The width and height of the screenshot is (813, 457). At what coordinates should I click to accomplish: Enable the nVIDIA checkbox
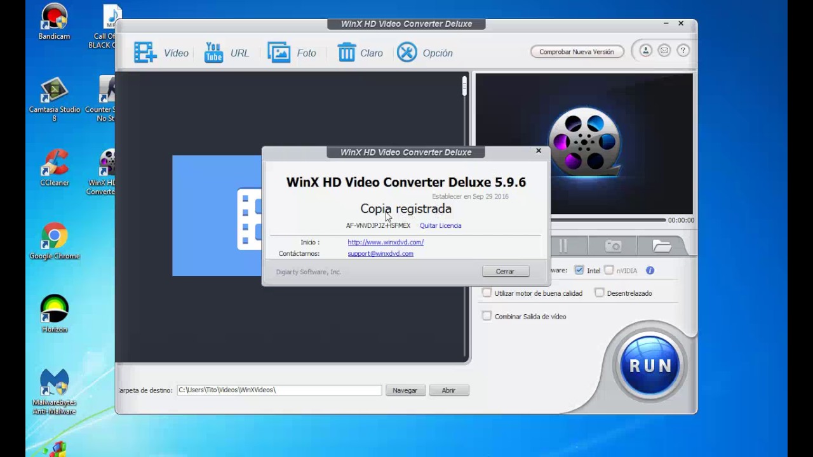(x=609, y=270)
